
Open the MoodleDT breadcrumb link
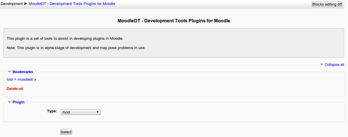pos(72,4)
